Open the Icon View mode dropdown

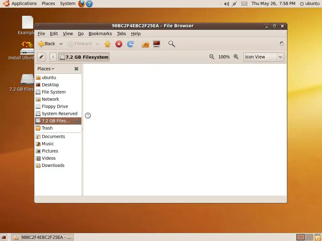pyautogui.click(x=264, y=57)
